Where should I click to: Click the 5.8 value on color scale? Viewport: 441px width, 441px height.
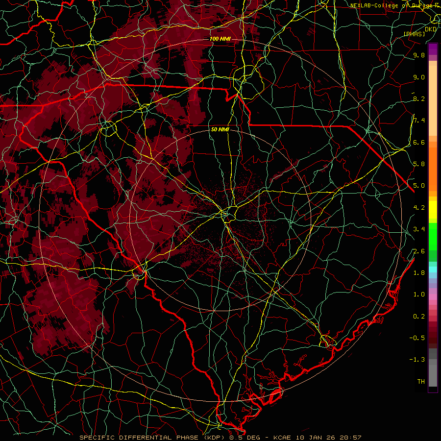419,164
